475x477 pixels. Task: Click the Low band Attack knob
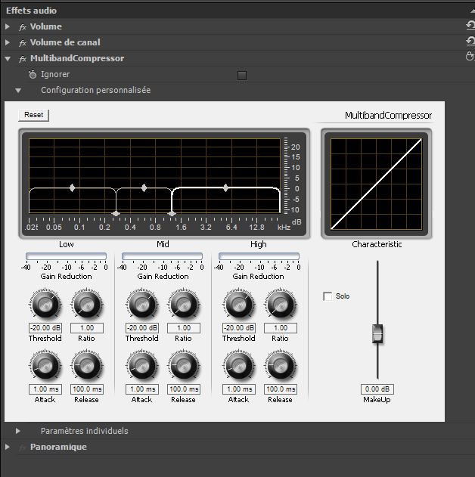click(45, 366)
